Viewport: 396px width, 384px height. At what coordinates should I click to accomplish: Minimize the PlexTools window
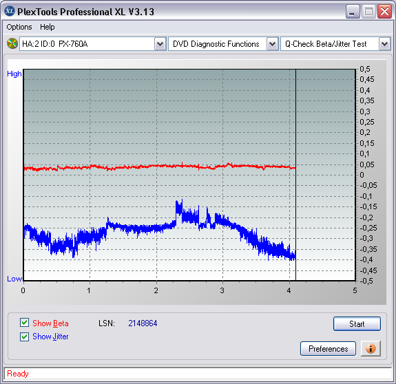(353, 11)
